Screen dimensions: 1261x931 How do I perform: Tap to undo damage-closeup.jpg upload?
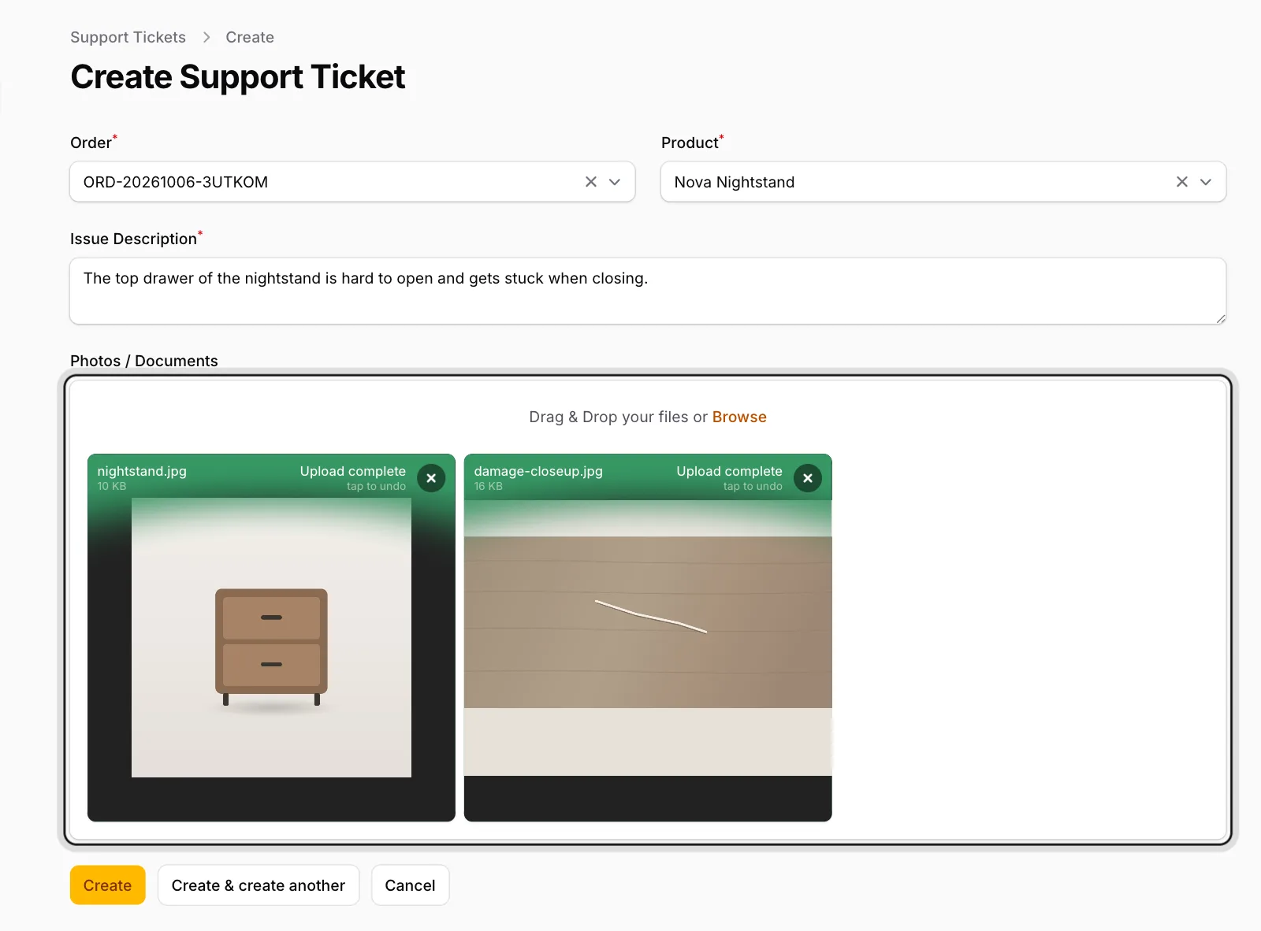click(753, 487)
